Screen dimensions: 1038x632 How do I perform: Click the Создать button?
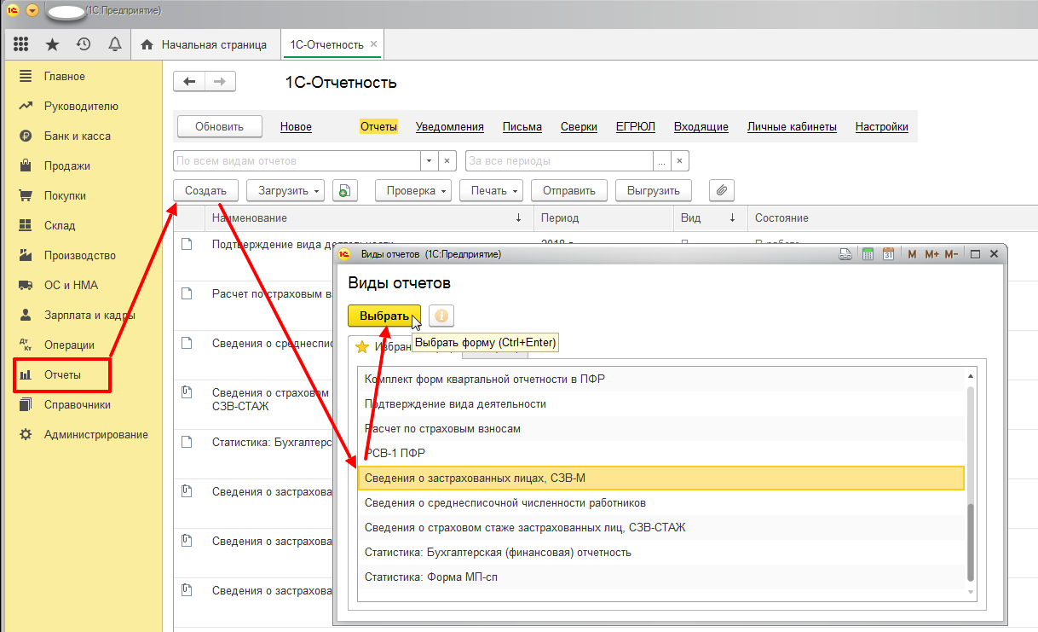[x=205, y=191]
